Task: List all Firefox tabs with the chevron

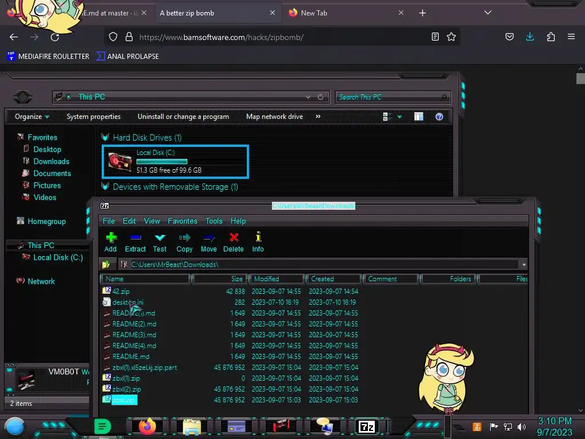Action: (x=488, y=13)
